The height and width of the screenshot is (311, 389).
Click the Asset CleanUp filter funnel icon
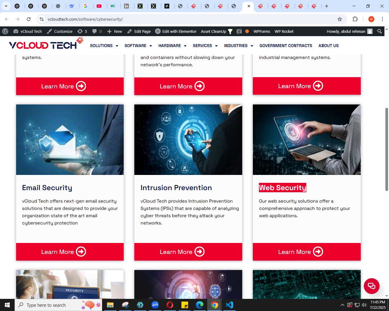tap(230, 32)
